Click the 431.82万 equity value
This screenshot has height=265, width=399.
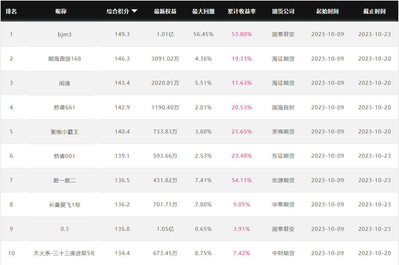165,180
